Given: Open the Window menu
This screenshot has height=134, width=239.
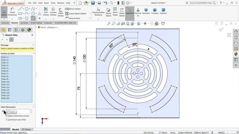Looking at the screenshot, I should click(x=60, y=3).
